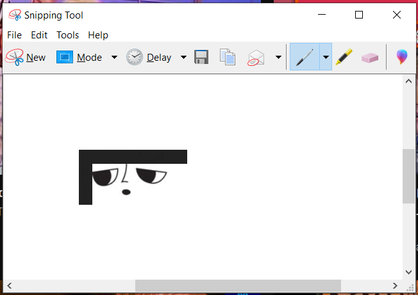Click the vertical scrollbar thumb
The image size is (418, 295).
pyautogui.click(x=408, y=177)
